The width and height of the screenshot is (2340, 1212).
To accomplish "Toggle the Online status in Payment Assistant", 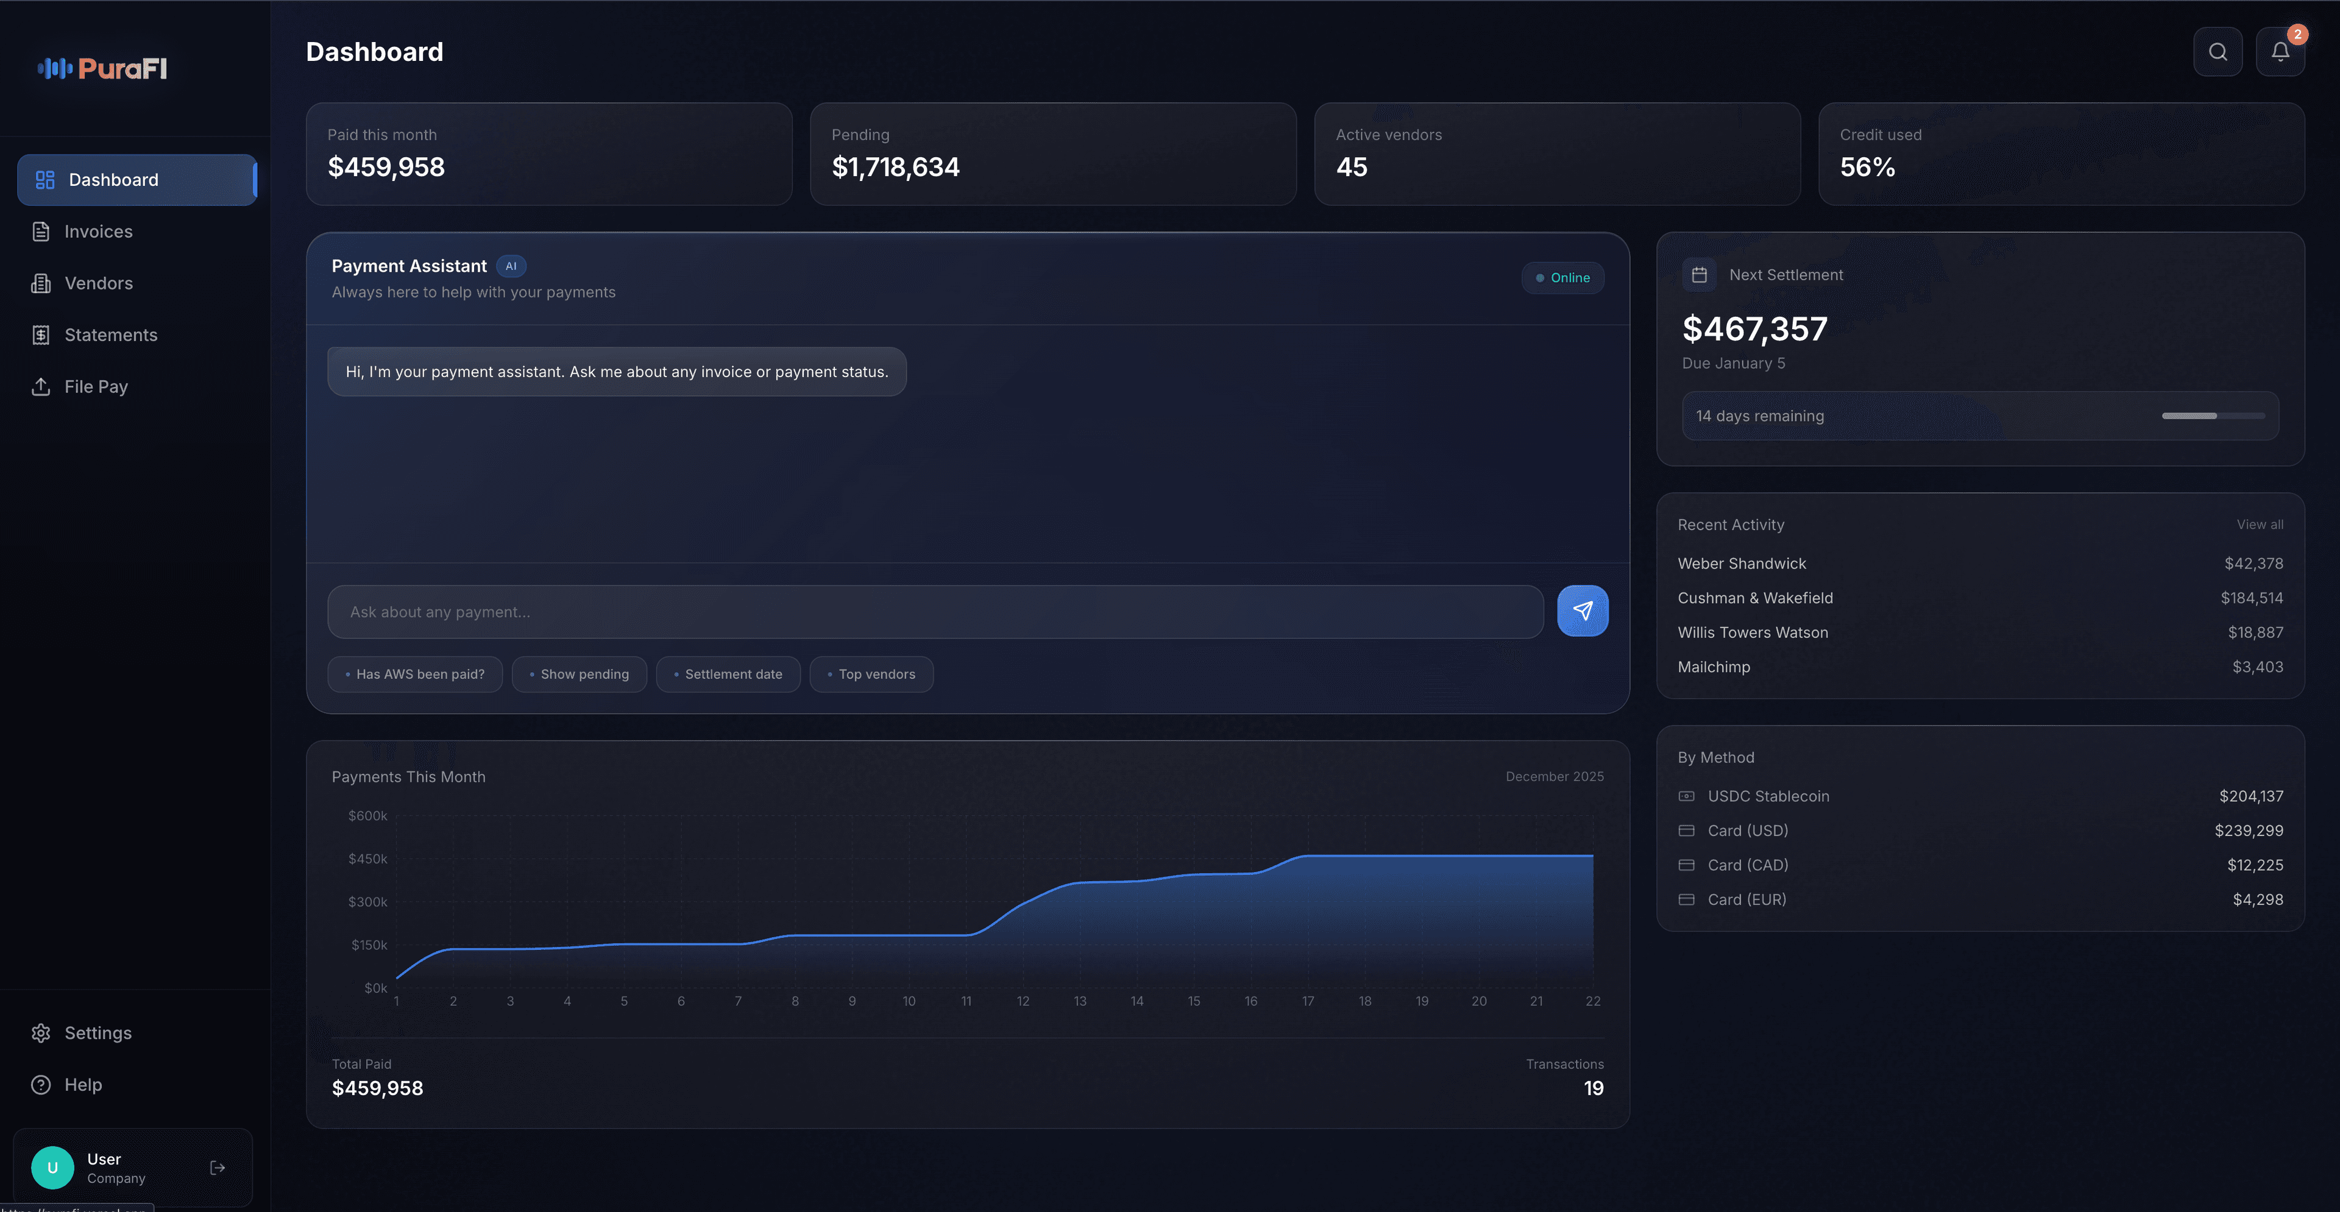I will 1562,277.
